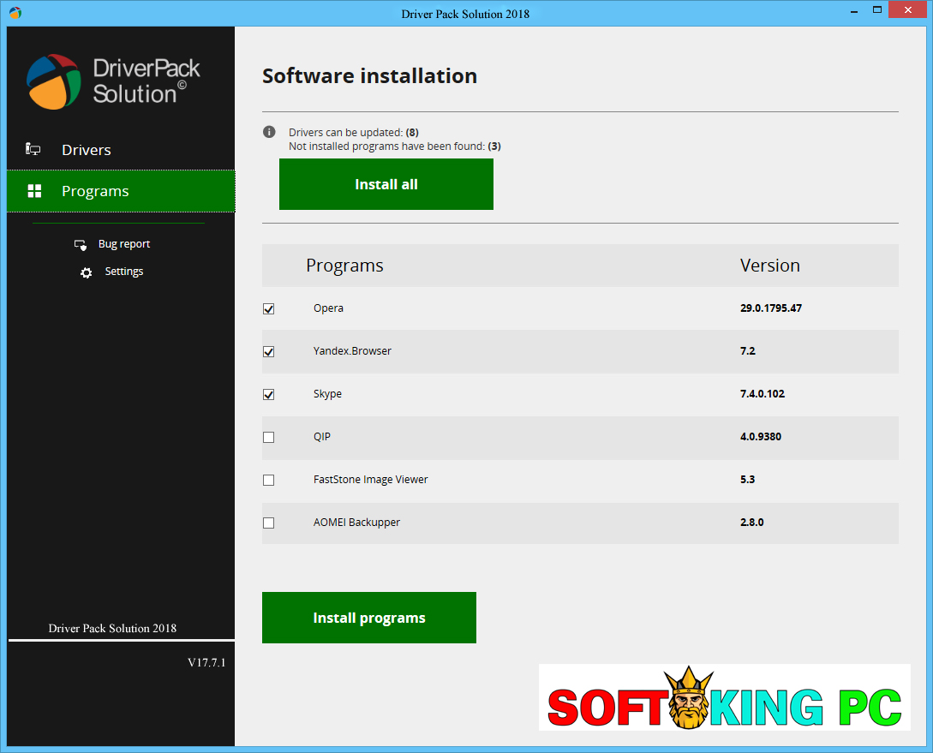Click the V17.7.1 version label
Screen dimensions: 933x753
coord(206,662)
